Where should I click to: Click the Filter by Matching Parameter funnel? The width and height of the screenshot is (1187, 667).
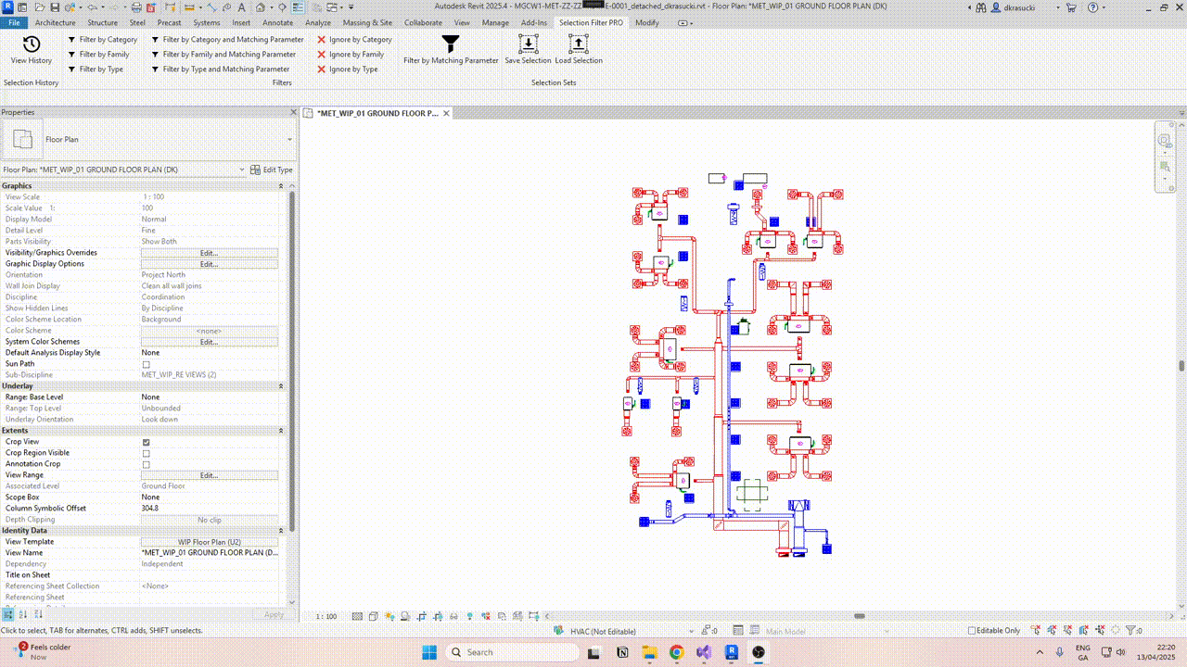451,44
